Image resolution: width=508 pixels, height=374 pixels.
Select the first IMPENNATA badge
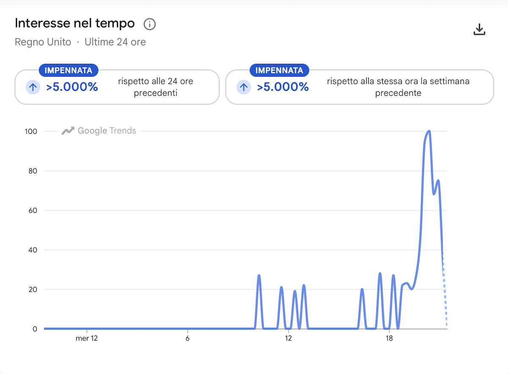[68, 70]
